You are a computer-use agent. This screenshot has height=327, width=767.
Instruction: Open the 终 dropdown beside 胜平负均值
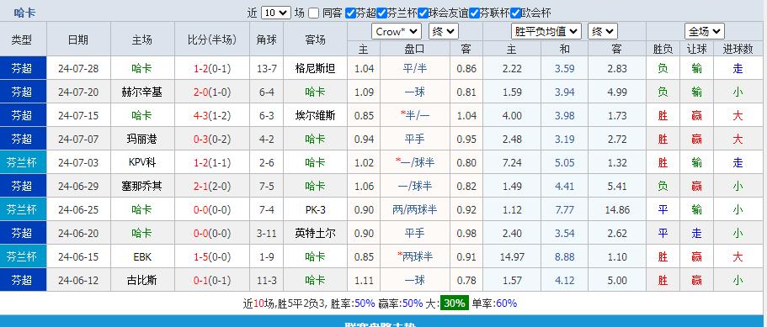603,32
